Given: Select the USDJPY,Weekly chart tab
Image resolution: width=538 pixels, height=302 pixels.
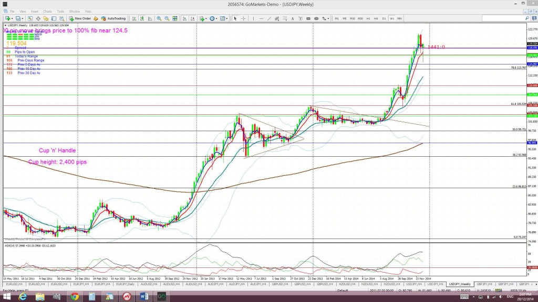Looking at the screenshot, I should pos(460,284).
